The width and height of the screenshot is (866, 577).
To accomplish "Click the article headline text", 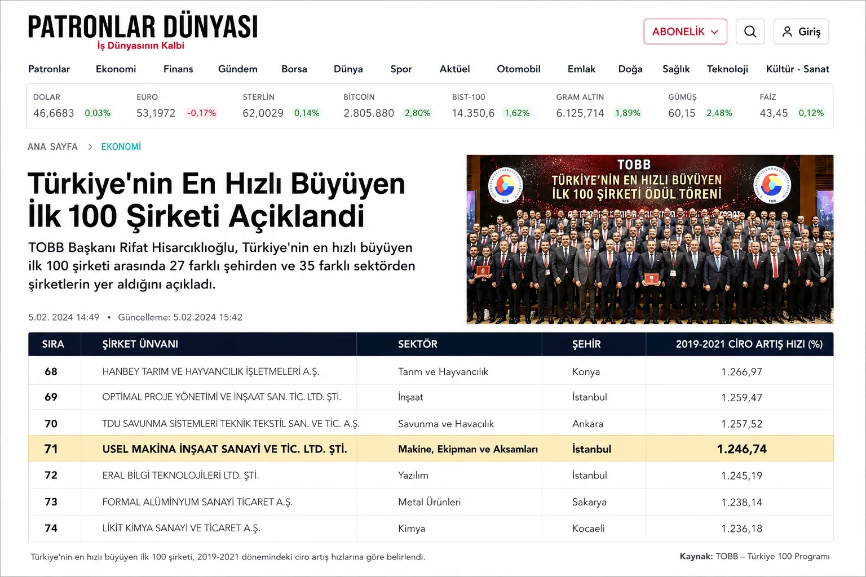I will tap(216, 199).
